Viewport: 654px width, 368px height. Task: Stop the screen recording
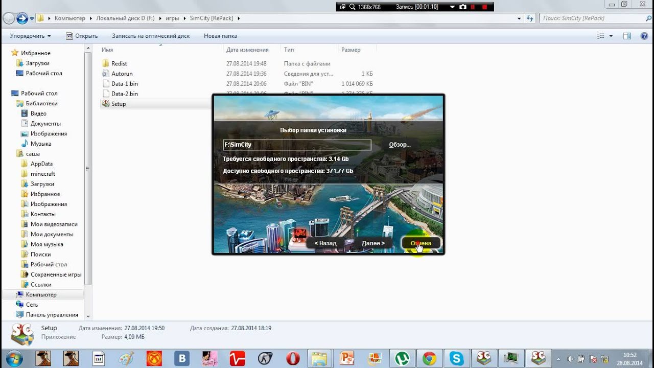tap(484, 7)
